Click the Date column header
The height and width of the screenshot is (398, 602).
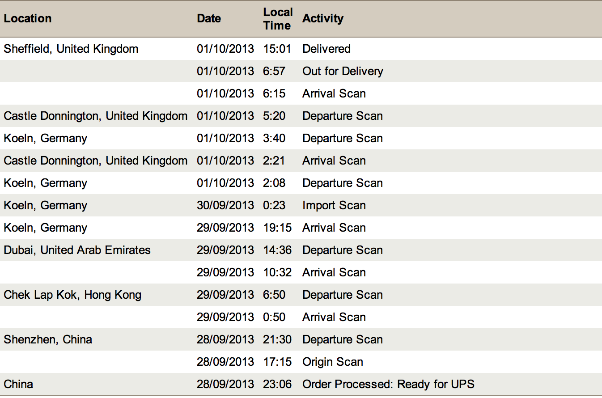tap(209, 18)
